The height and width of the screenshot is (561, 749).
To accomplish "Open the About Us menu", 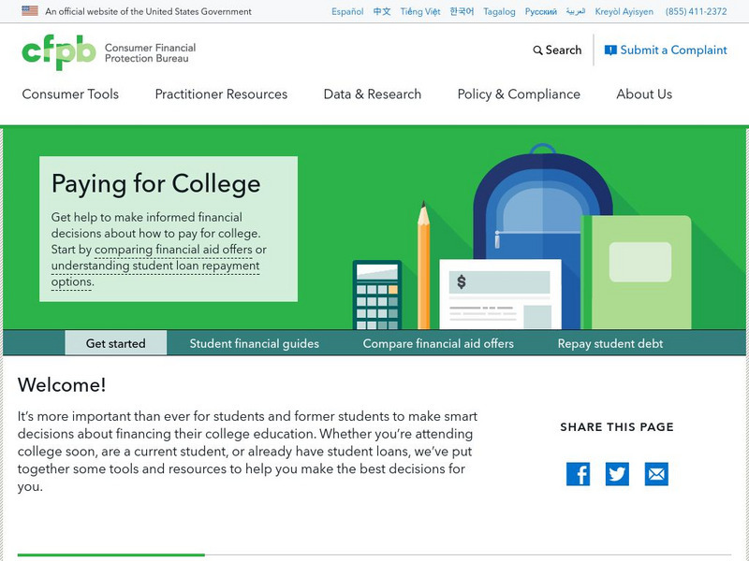I will 644,94.
